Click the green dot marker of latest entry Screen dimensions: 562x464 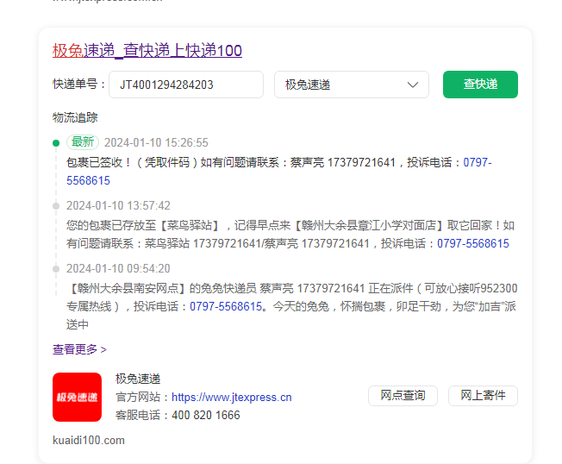point(56,143)
